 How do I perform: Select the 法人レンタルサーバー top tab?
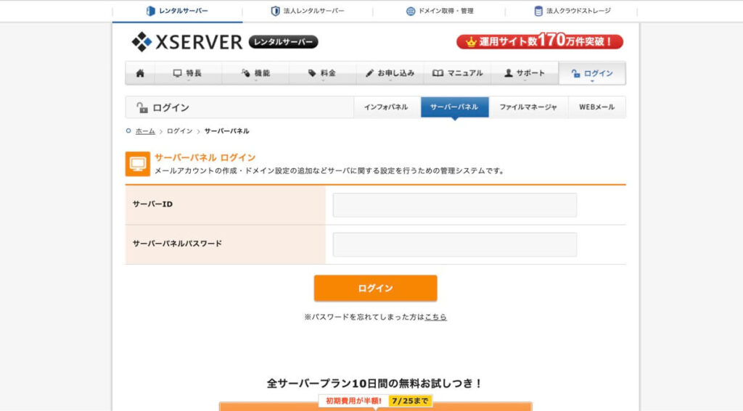click(308, 11)
